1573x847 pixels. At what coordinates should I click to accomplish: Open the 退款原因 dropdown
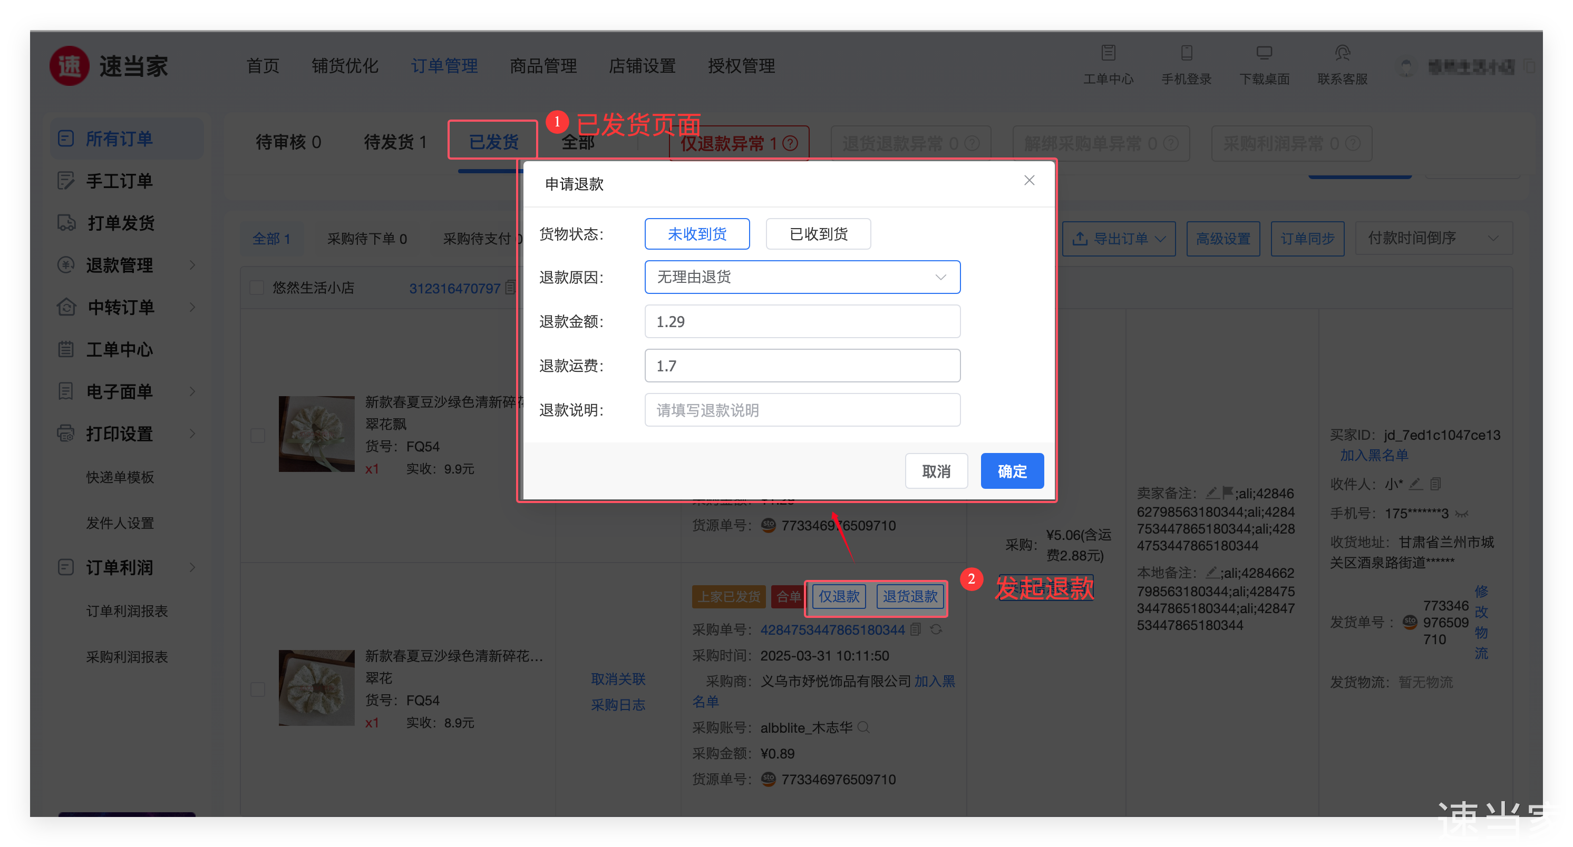(802, 277)
